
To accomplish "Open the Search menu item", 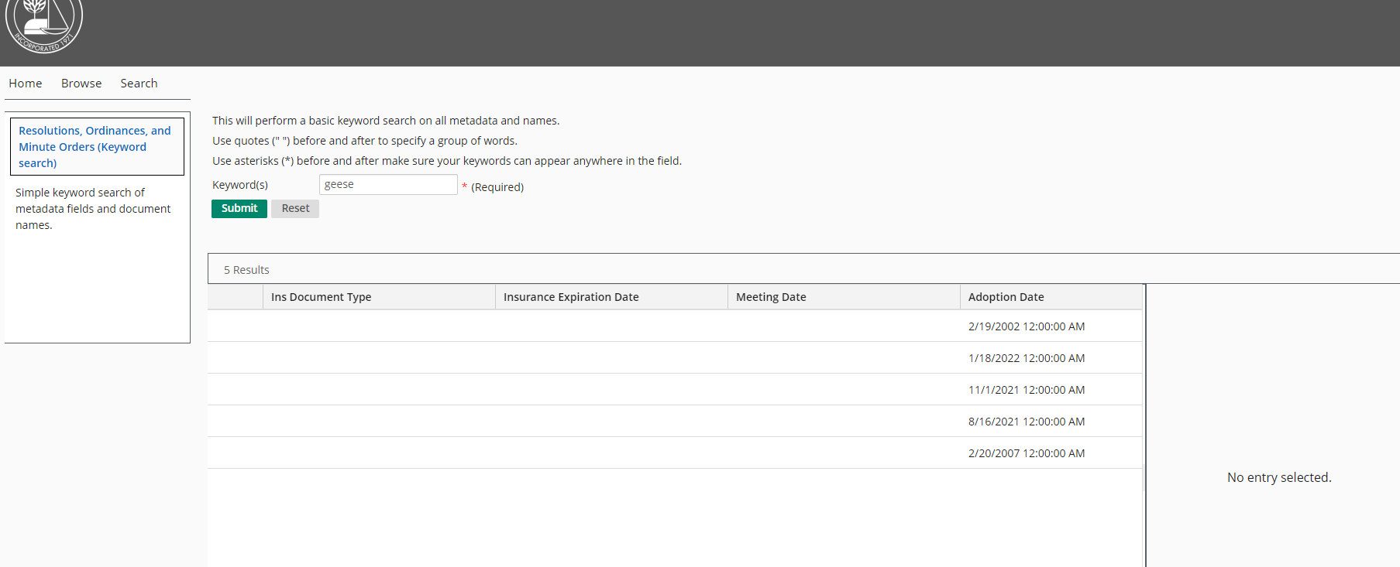I will coord(139,84).
